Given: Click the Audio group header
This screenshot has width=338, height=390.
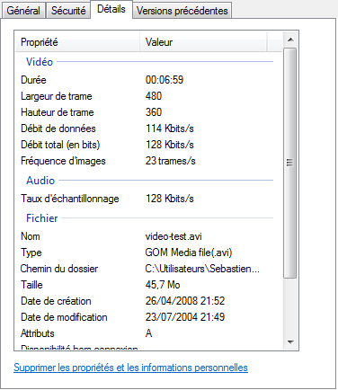Looking at the screenshot, I should [40, 181].
